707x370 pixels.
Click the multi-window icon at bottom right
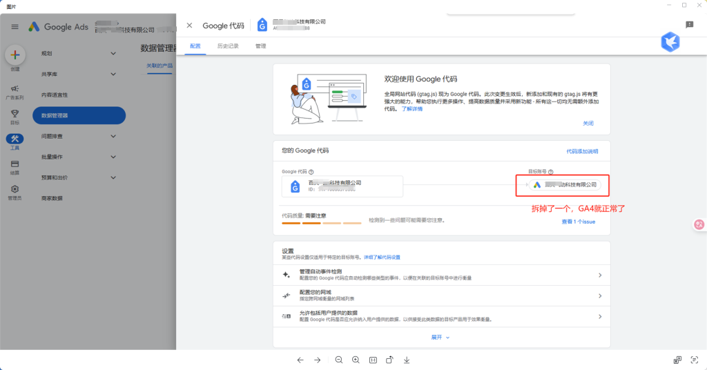click(677, 360)
